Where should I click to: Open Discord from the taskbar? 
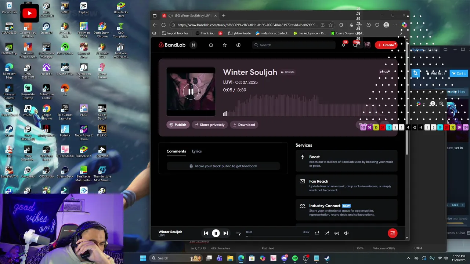coord(284,258)
